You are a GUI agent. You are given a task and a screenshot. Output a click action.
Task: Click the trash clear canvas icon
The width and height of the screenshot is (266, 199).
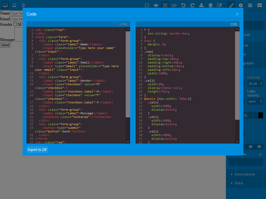point(210,5)
